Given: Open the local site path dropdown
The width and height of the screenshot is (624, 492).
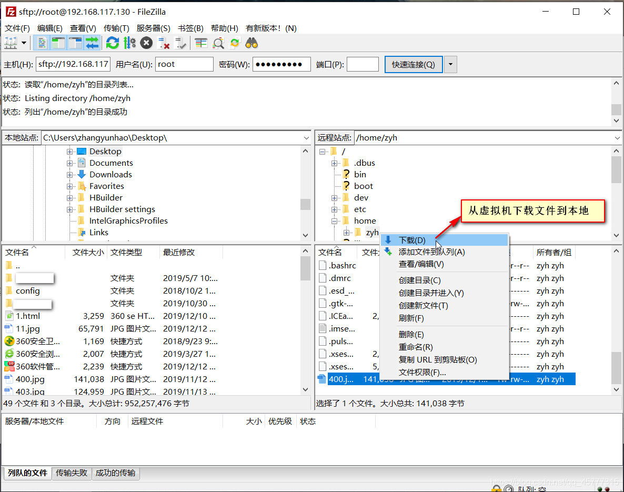Looking at the screenshot, I should coord(306,138).
